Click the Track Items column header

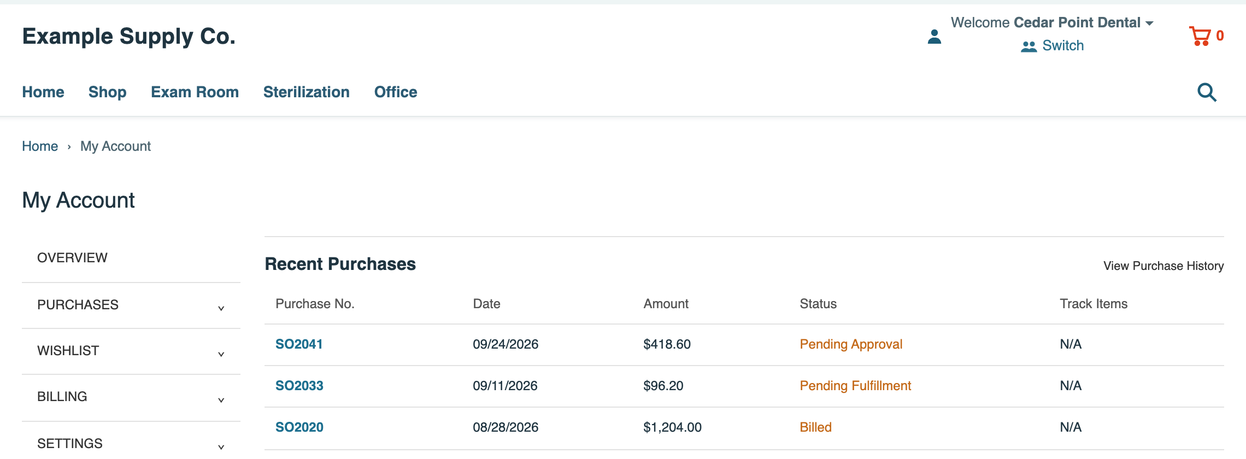pyautogui.click(x=1094, y=304)
